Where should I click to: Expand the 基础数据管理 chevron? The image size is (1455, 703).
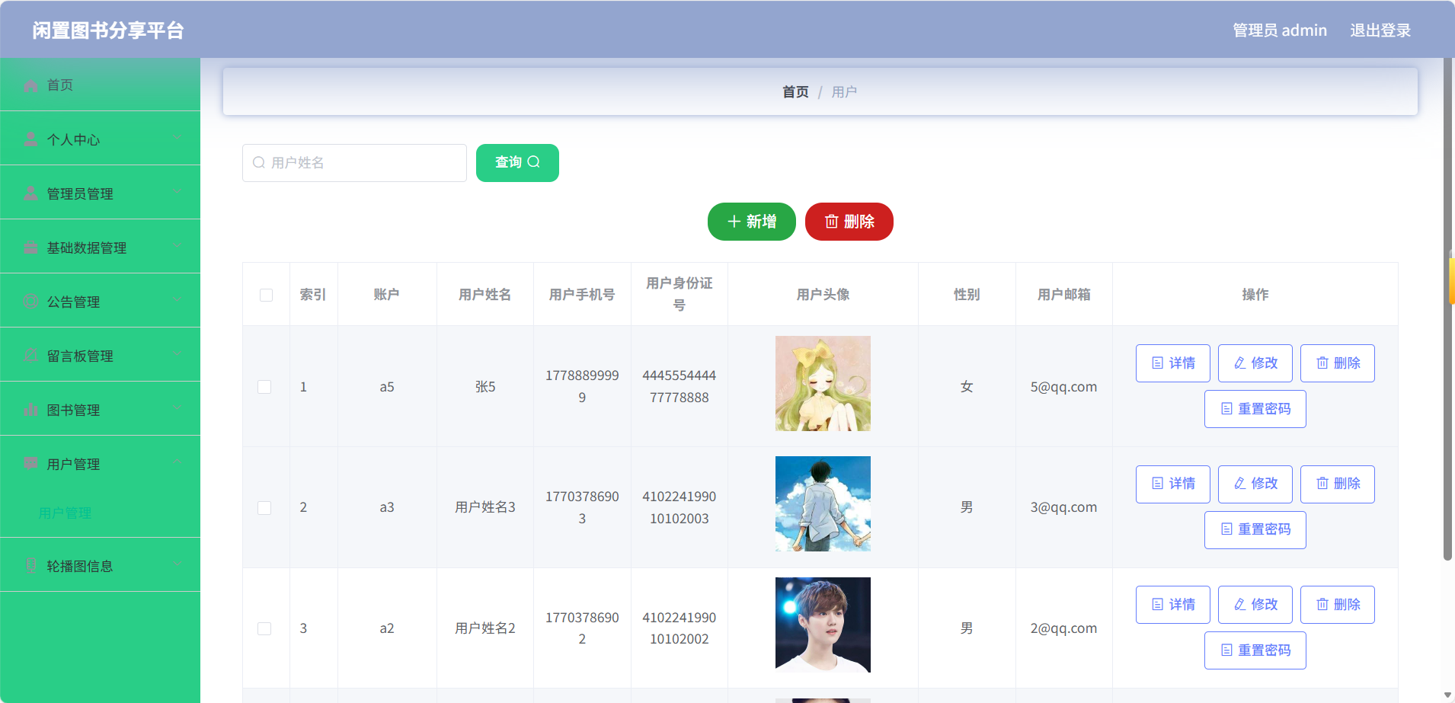click(177, 247)
